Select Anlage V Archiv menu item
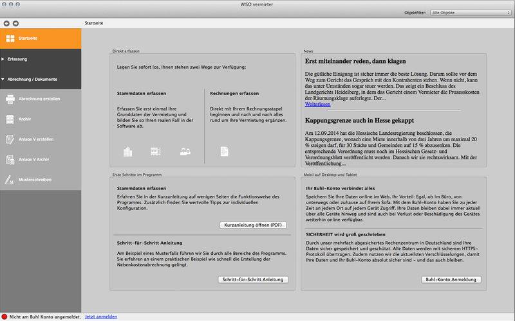This screenshot has width=515, height=321. click(41, 159)
